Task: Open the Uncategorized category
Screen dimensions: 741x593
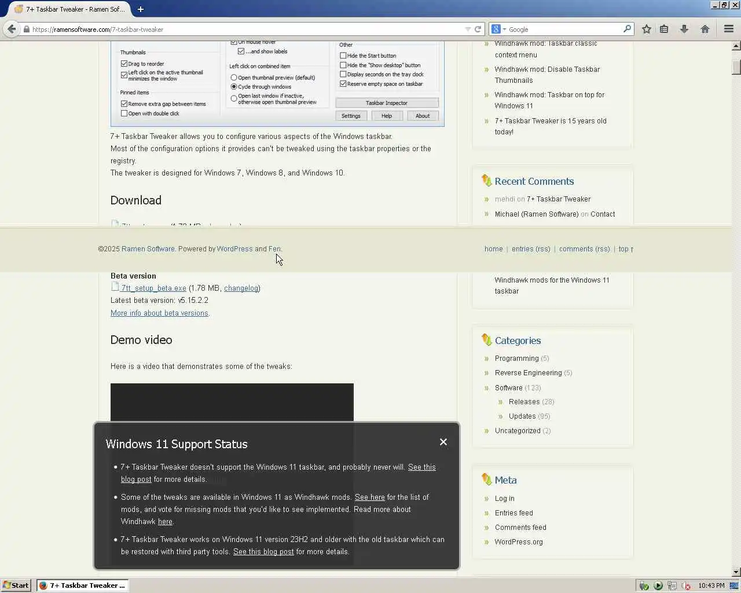Action: [518, 430]
